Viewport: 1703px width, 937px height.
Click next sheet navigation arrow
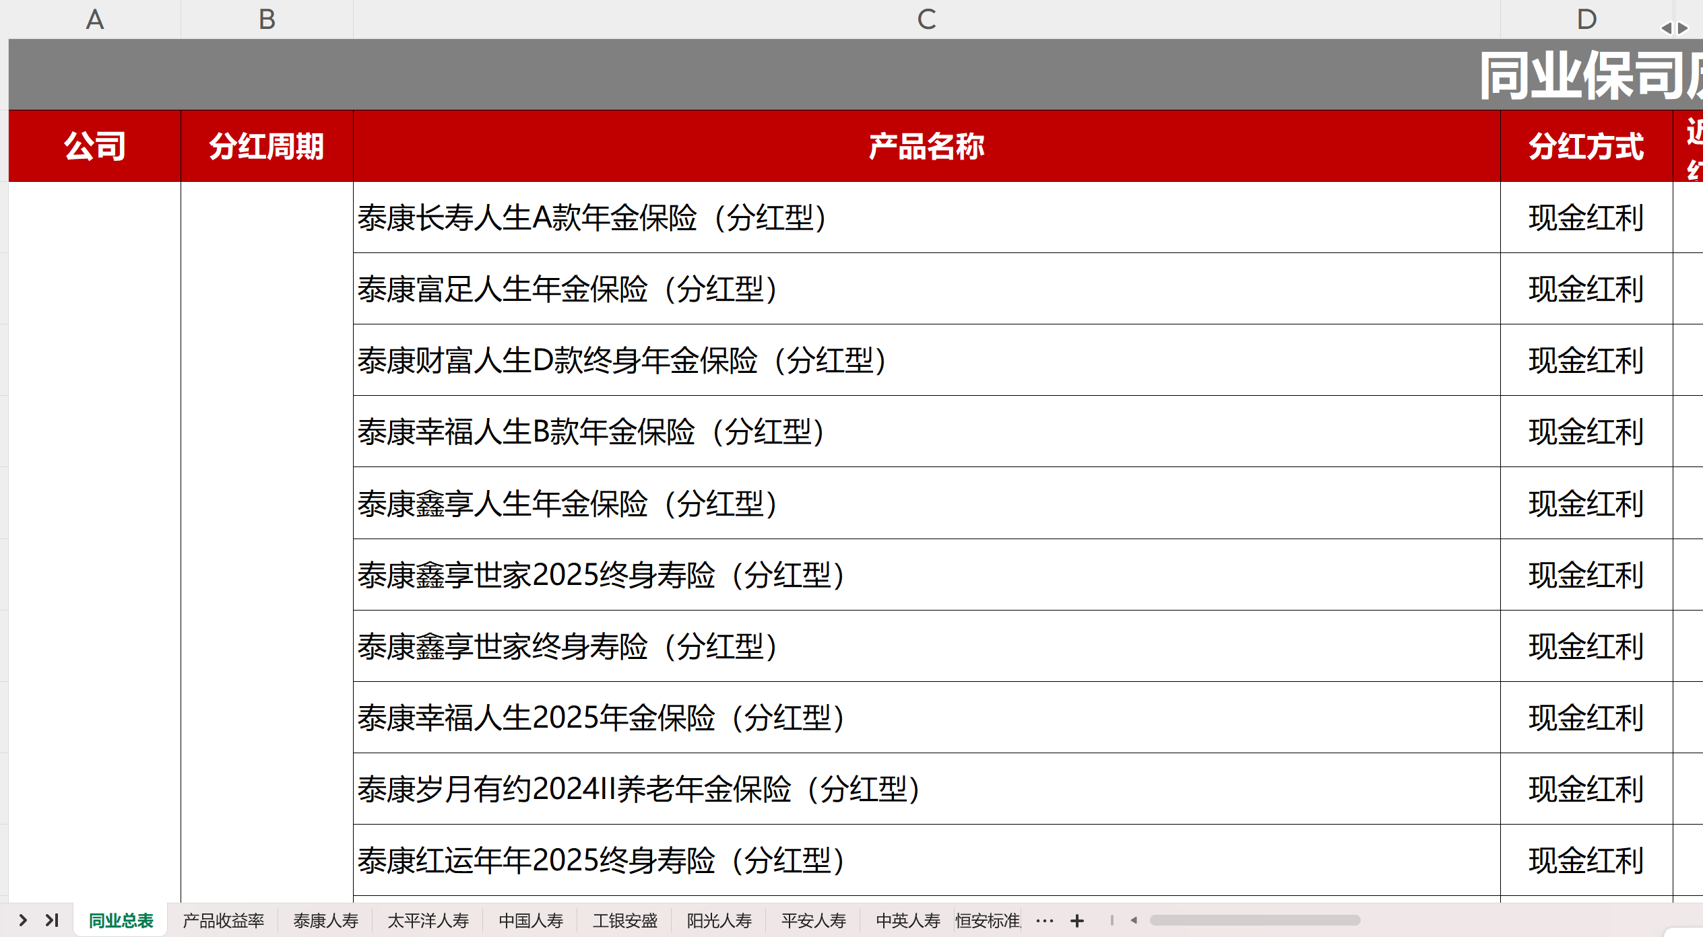[x=23, y=919]
